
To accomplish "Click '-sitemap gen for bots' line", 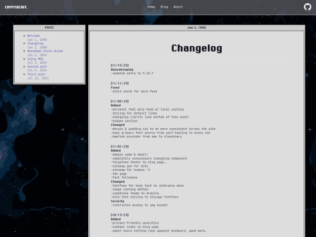I will pos(129,166).
